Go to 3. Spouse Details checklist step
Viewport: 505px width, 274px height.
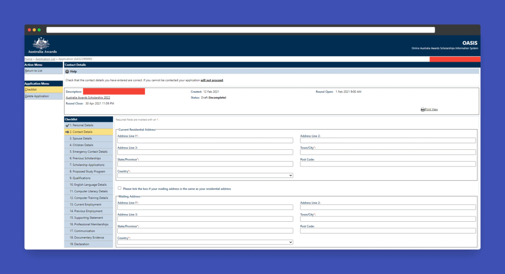pos(81,138)
